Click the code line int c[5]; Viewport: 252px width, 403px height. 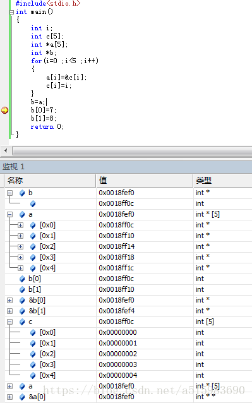47,36
